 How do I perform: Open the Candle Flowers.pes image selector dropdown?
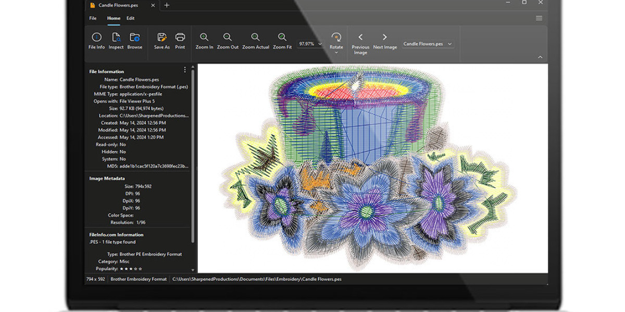click(449, 44)
